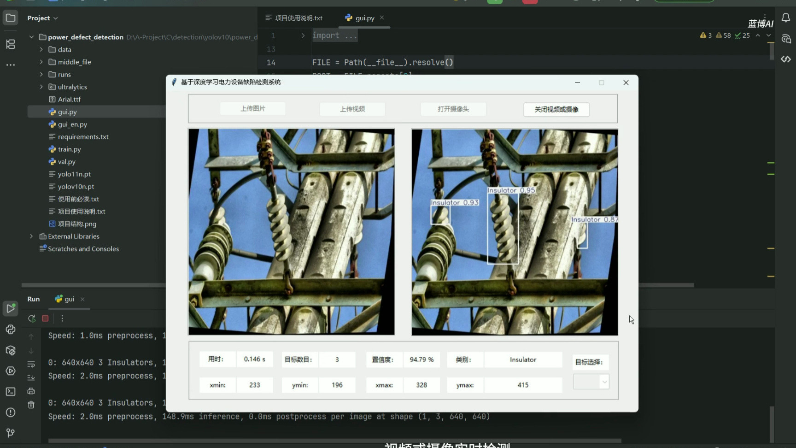Click the 类别 value Insulator
This screenshot has width=796, height=448.
coord(523,360)
